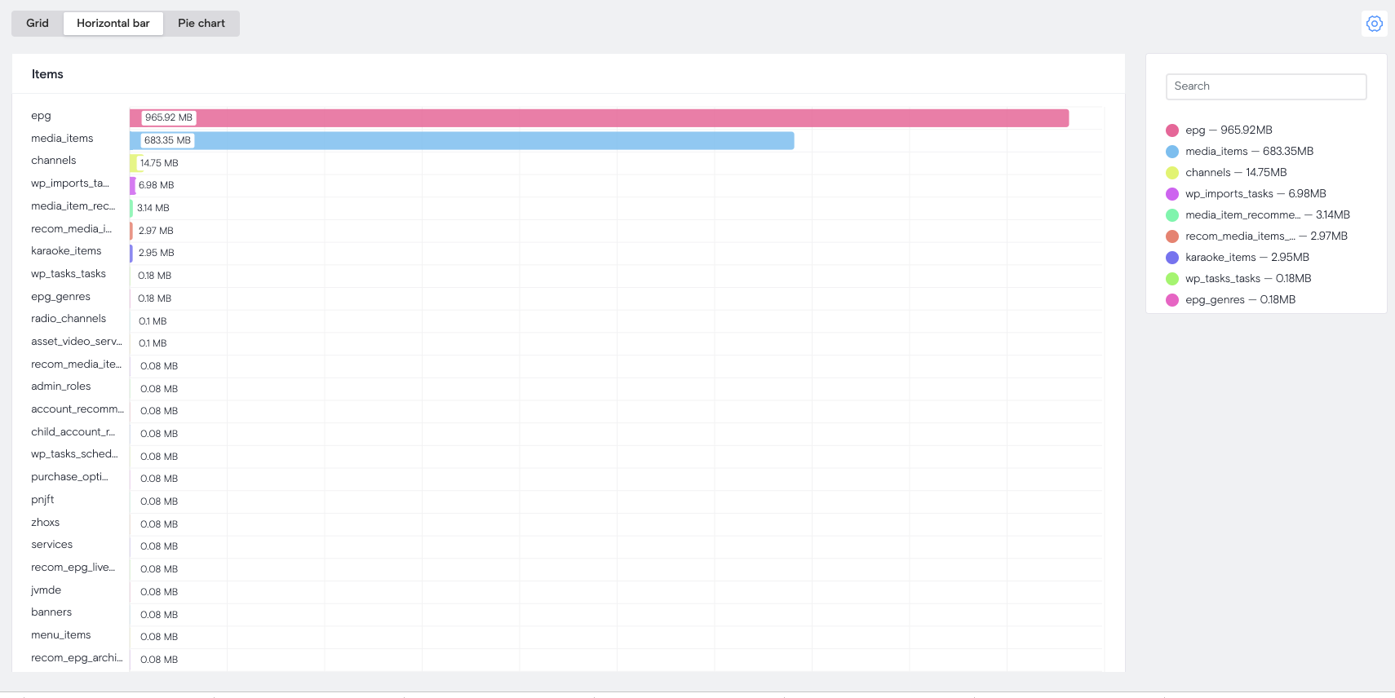Image resolution: width=1395 pixels, height=698 pixels.
Task: Click the blue media_items bar
Action: coord(489,141)
